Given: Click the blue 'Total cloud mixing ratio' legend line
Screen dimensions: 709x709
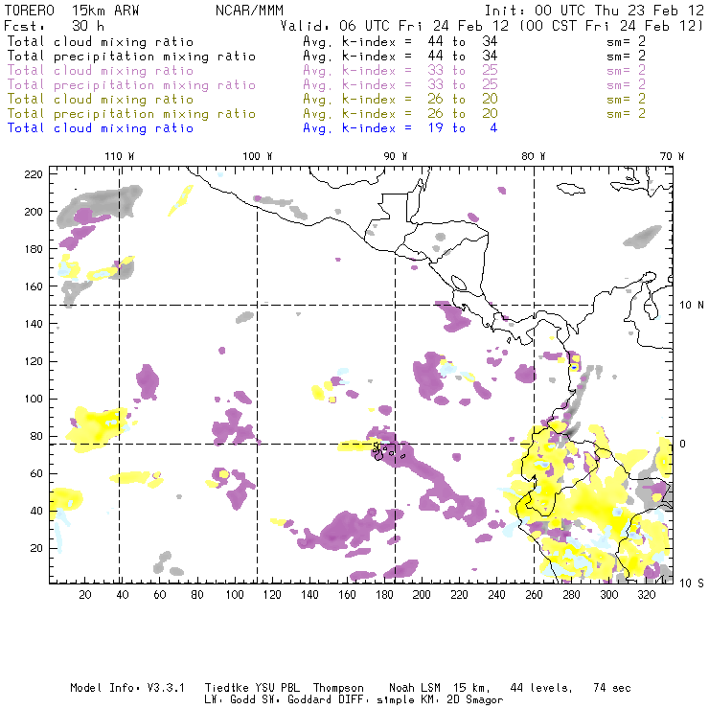Looking at the screenshot, I should [101, 128].
